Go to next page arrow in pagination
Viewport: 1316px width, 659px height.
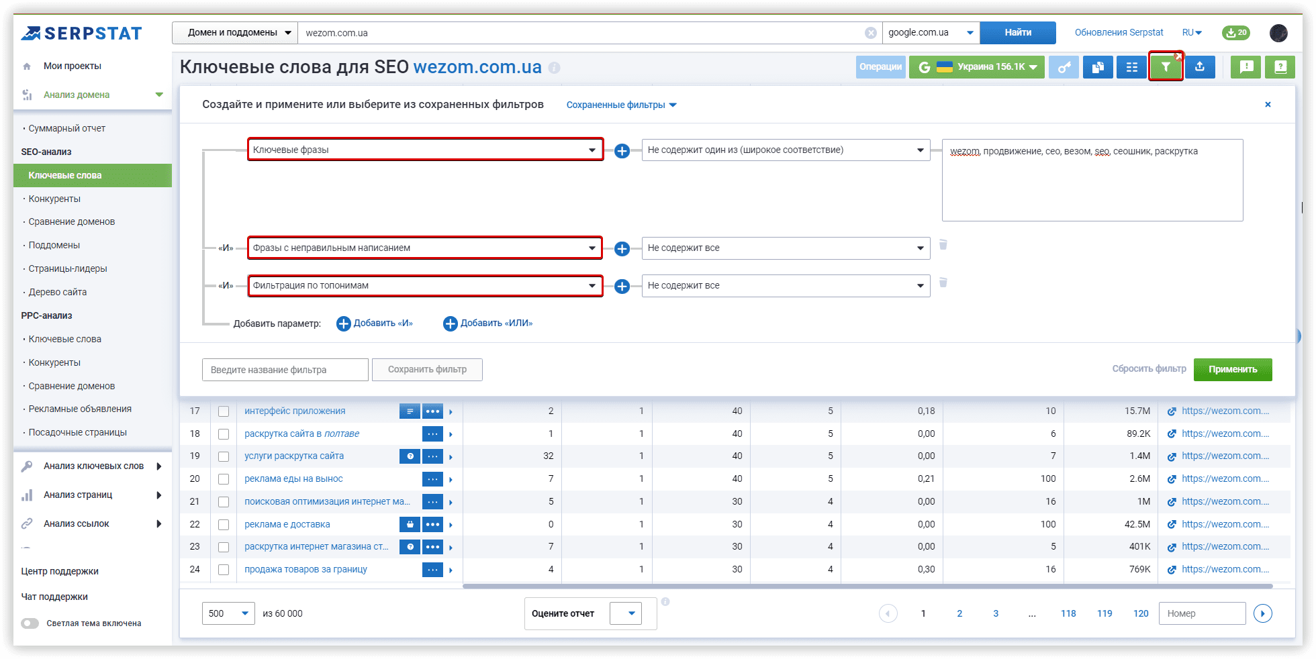point(1263,613)
